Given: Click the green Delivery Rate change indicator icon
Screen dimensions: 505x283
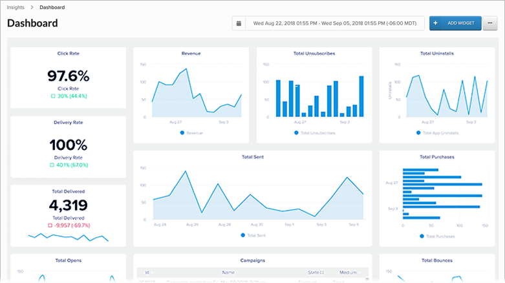Looking at the screenshot, I should coord(52,165).
